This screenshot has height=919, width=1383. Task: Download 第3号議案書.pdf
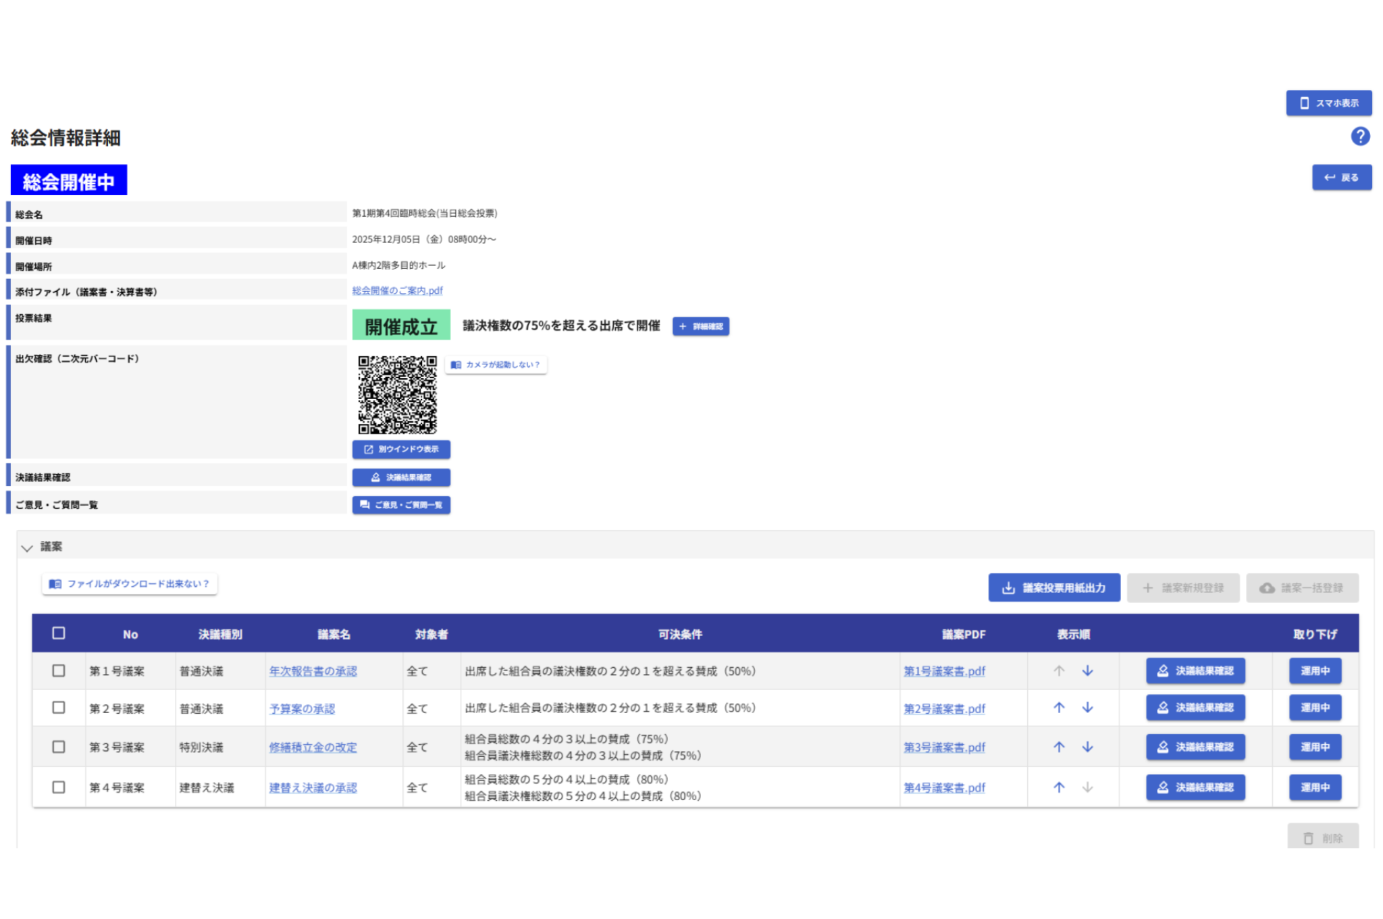pyautogui.click(x=944, y=747)
